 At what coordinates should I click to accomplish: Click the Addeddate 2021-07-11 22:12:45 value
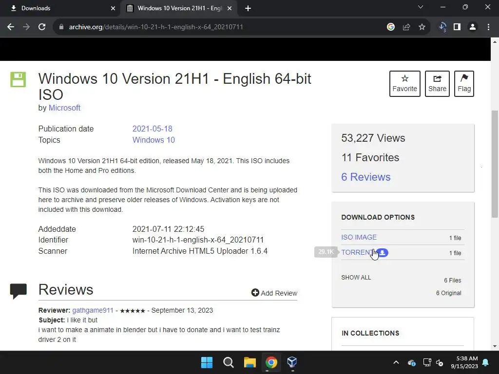pos(168,229)
